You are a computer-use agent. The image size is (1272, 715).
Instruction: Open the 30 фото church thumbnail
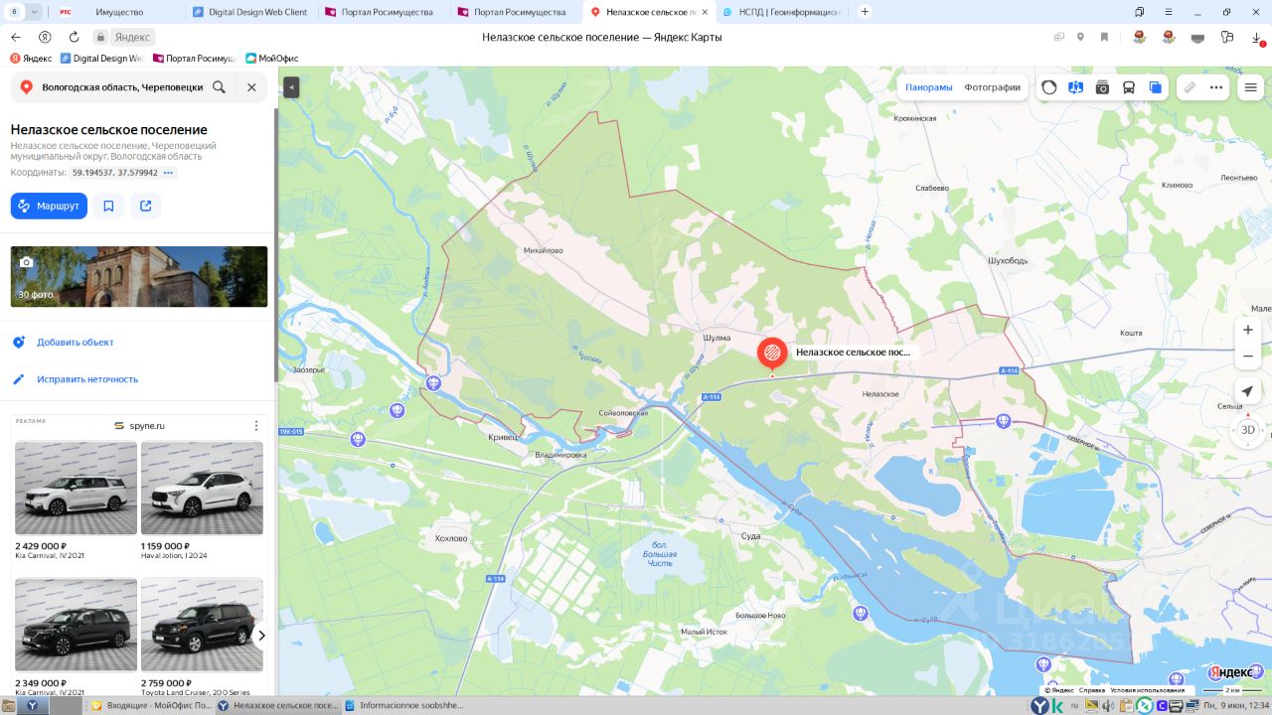click(x=139, y=276)
